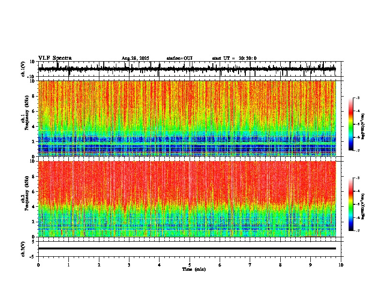Click the ch.1 "Frequency (kHz)" axis label
Image resolution: width=384 pixels, height=297 pixels.
(27, 113)
